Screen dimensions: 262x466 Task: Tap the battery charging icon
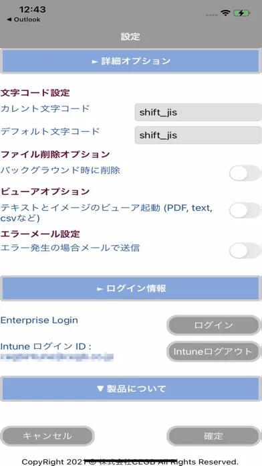[242, 13]
